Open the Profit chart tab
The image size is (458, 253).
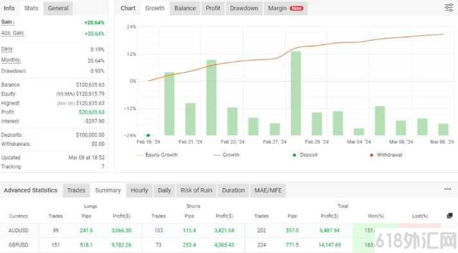coord(213,8)
